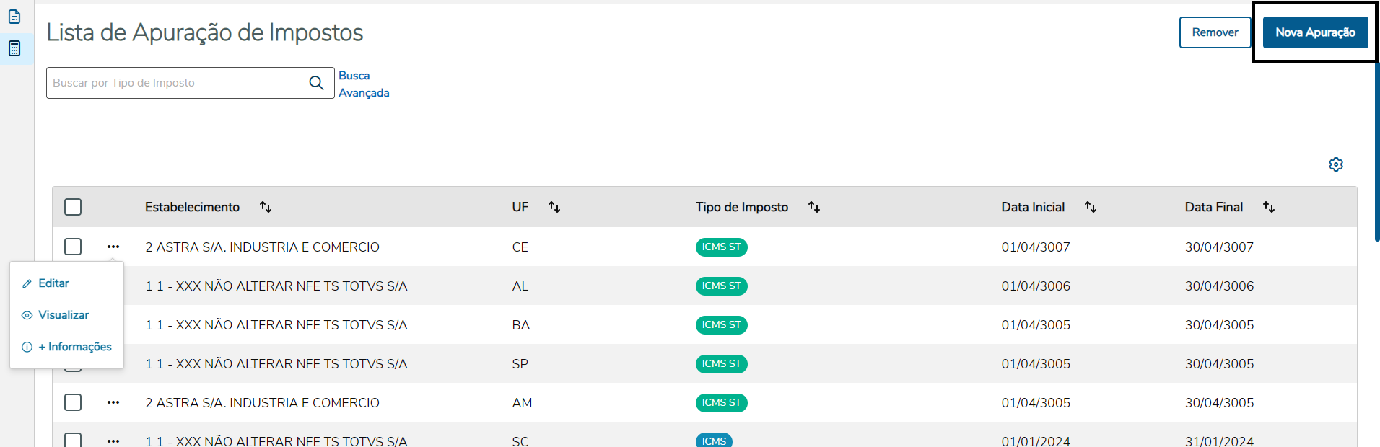Image resolution: width=1380 pixels, height=447 pixels.
Task: Open actions menu for ASTRA CE row
Action: 113,247
